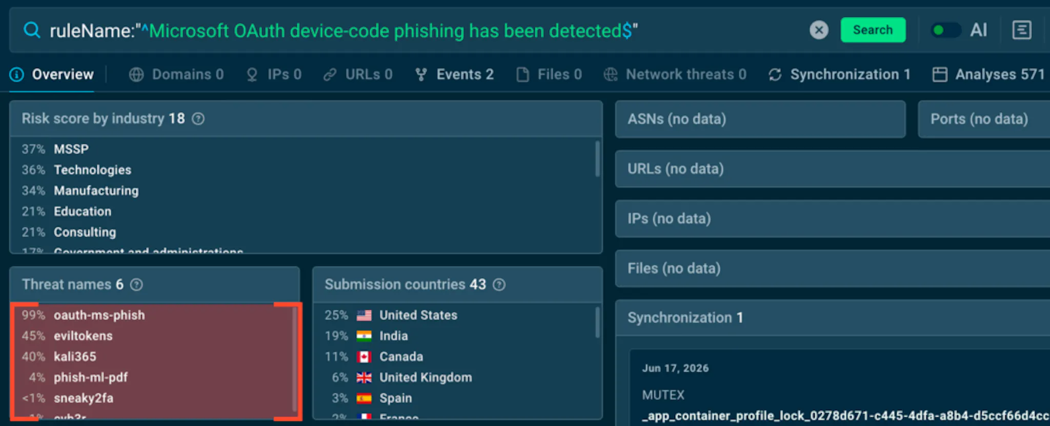Select the MSSP industry entry
Screen dimensions: 1050x426
tap(71, 149)
